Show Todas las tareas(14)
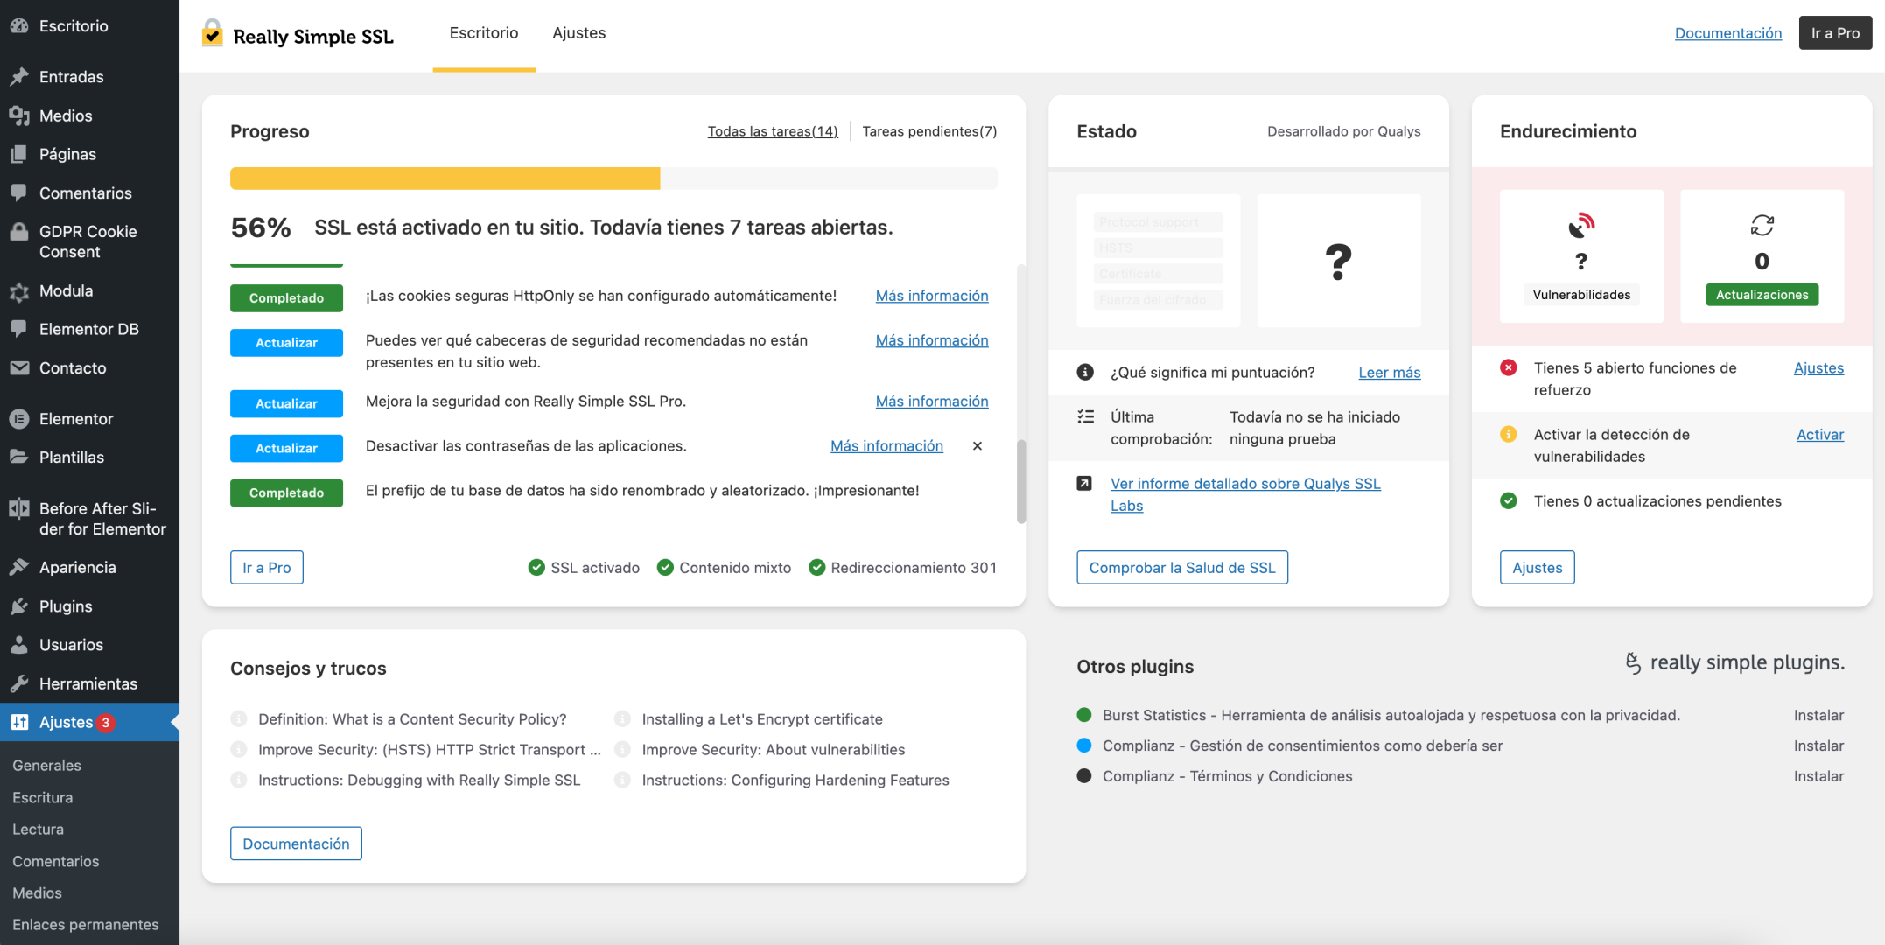The width and height of the screenshot is (1885, 945). pyautogui.click(x=773, y=131)
